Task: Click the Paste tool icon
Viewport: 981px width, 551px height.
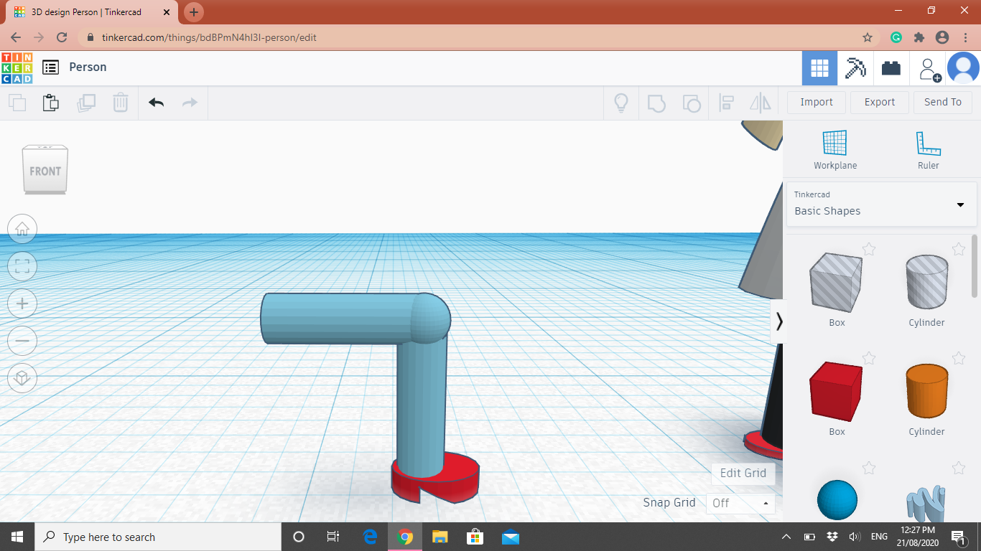Action: (51, 103)
